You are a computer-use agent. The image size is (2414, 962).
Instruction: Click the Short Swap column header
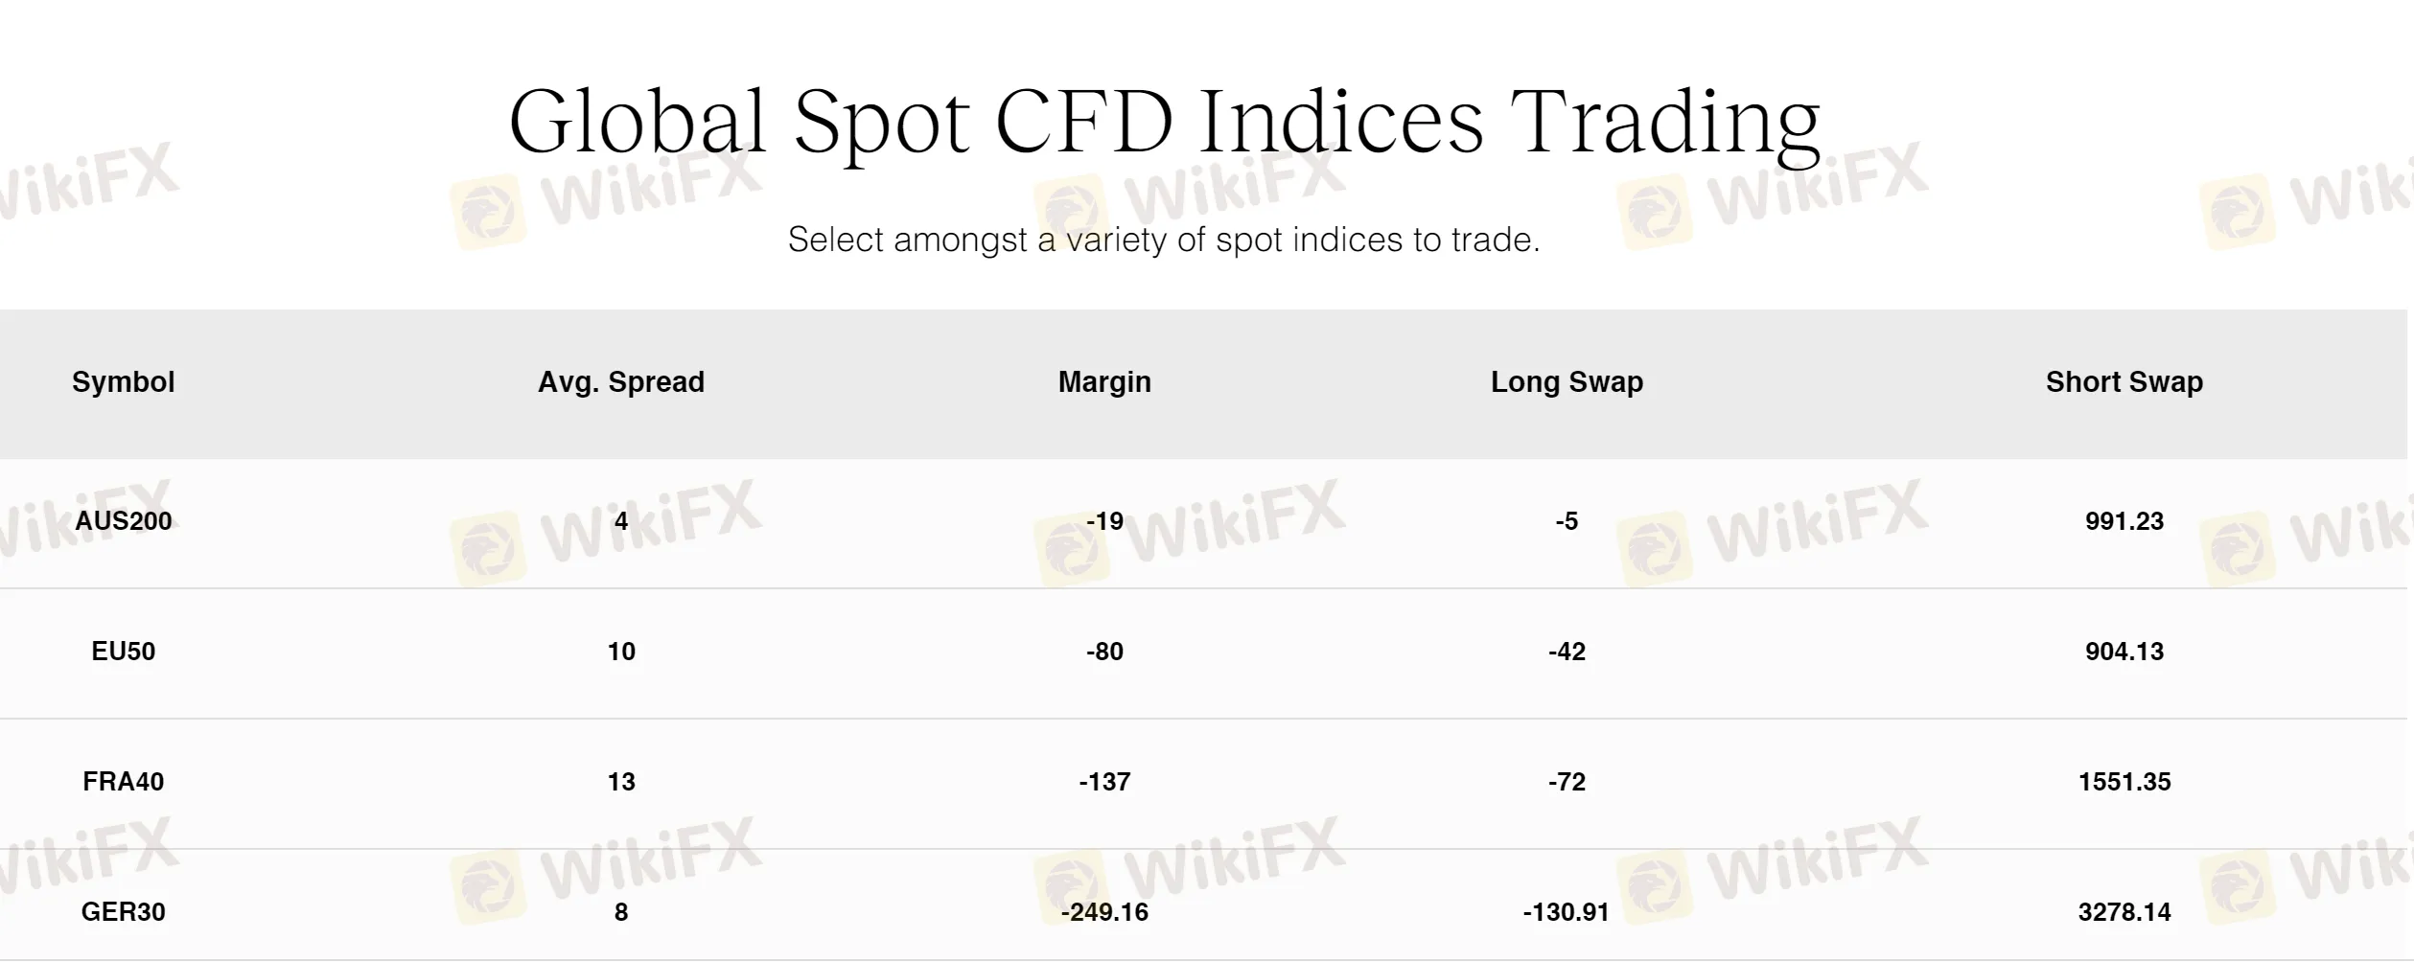pyautogui.click(x=2124, y=382)
